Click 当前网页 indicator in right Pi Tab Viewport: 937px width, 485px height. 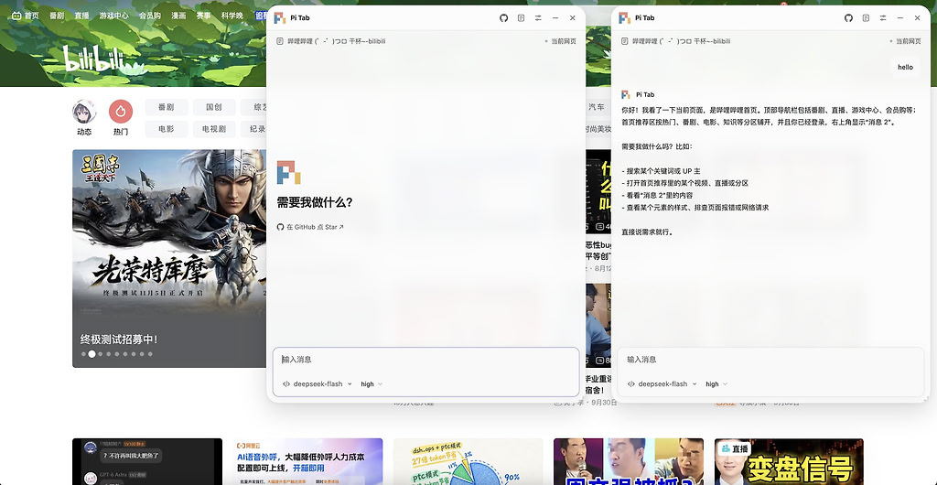(905, 41)
